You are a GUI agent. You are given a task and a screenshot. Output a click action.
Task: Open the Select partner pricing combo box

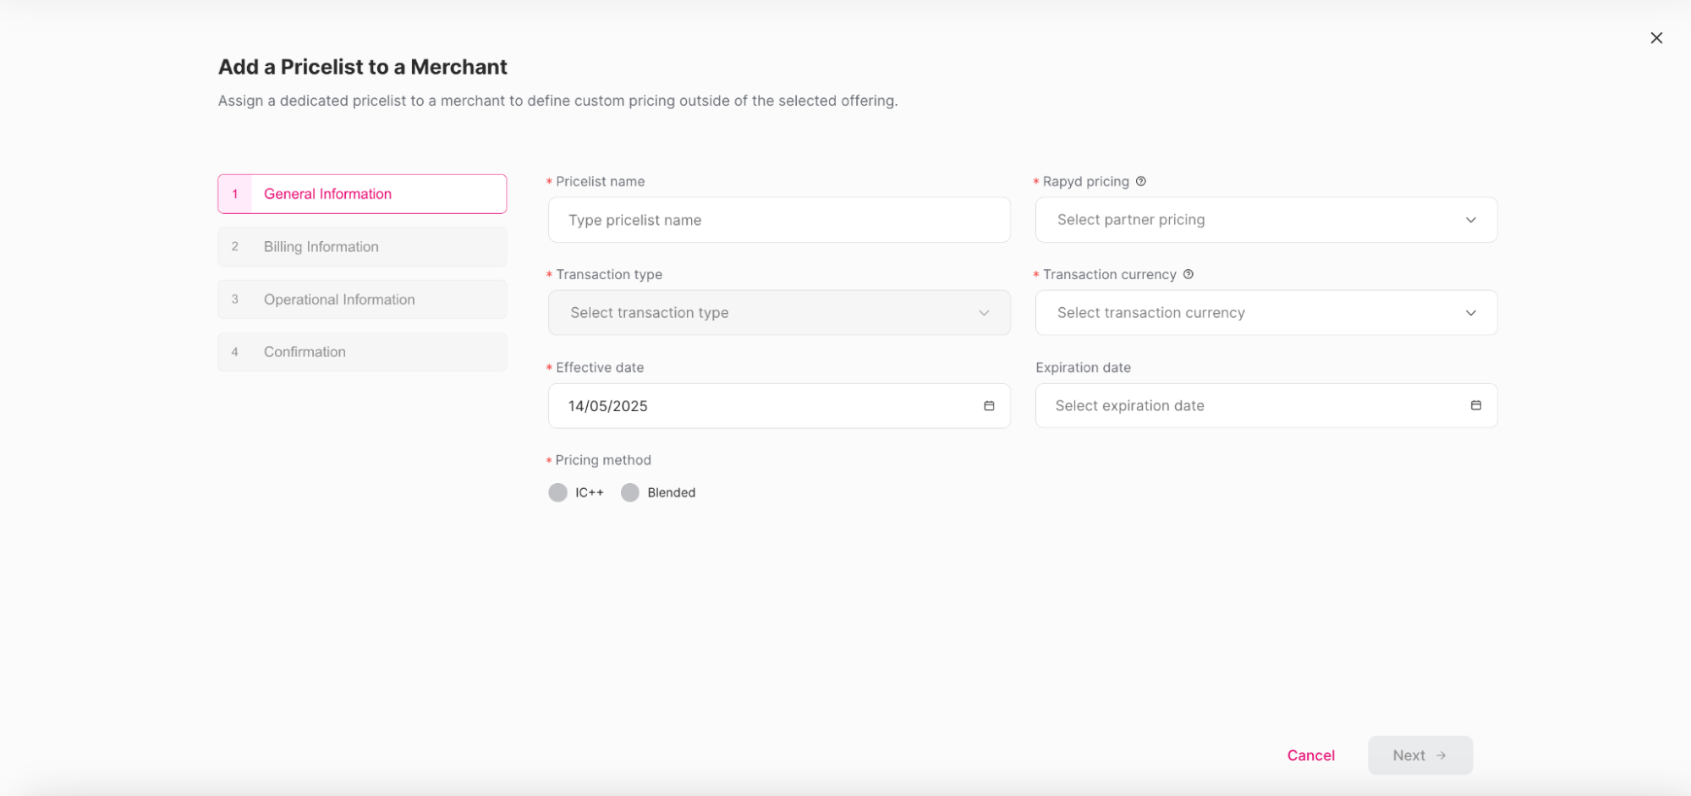point(1266,220)
